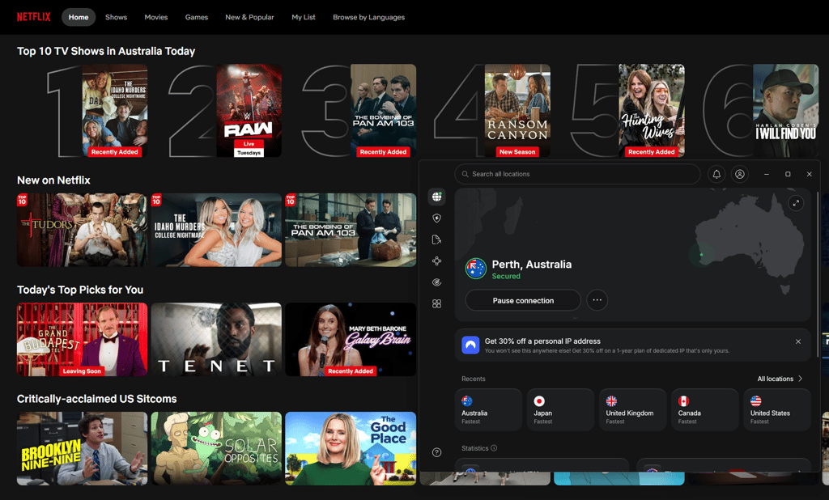Open the three-dot connection options
This screenshot has width=829, height=500.
(597, 300)
